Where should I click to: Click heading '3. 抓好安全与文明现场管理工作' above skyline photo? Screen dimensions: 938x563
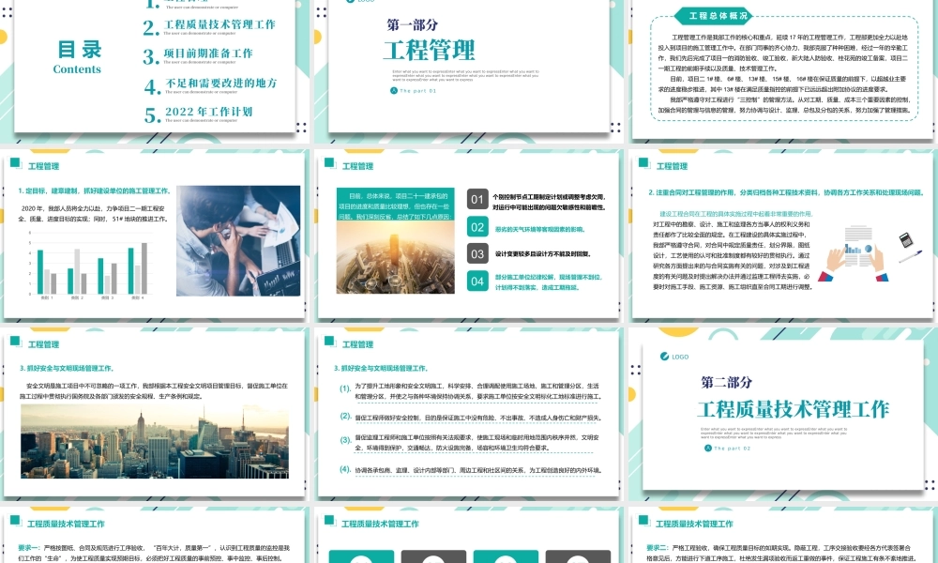pos(66,368)
